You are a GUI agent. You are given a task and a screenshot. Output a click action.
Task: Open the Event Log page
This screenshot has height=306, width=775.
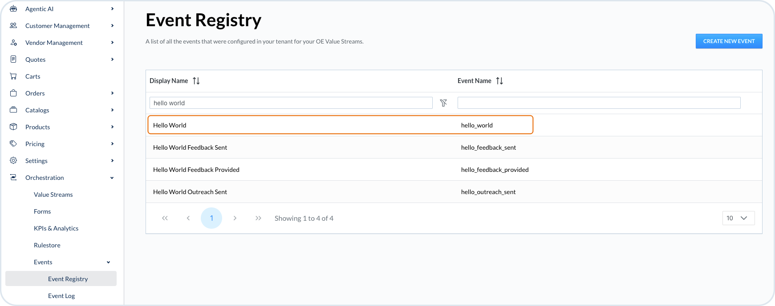(x=61, y=296)
